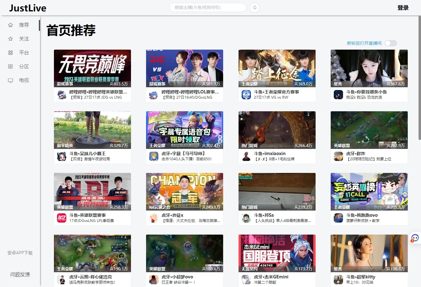
Task: Open the 斗鱼·甜星kitty stream thumbnail
Action: pos(369,253)
